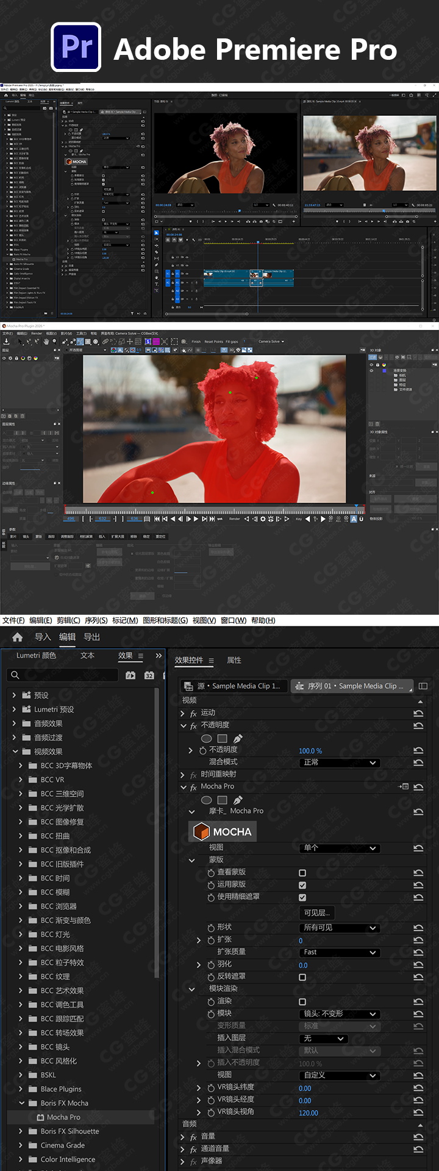Open the 效果控件 panel menu icon
Screen dimensions: 439x1171
(212, 660)
